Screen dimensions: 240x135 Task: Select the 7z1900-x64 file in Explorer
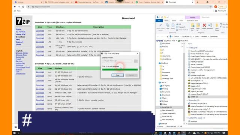point(194,97)
